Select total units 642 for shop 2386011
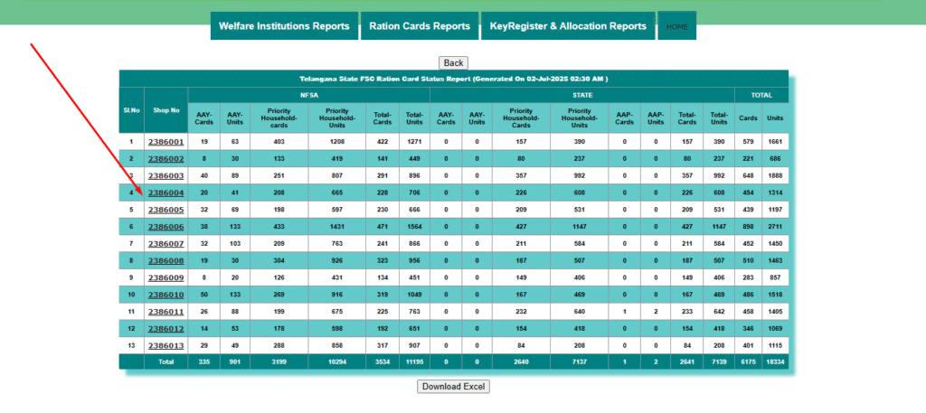 pyautogui.click(x=719, y=312)
